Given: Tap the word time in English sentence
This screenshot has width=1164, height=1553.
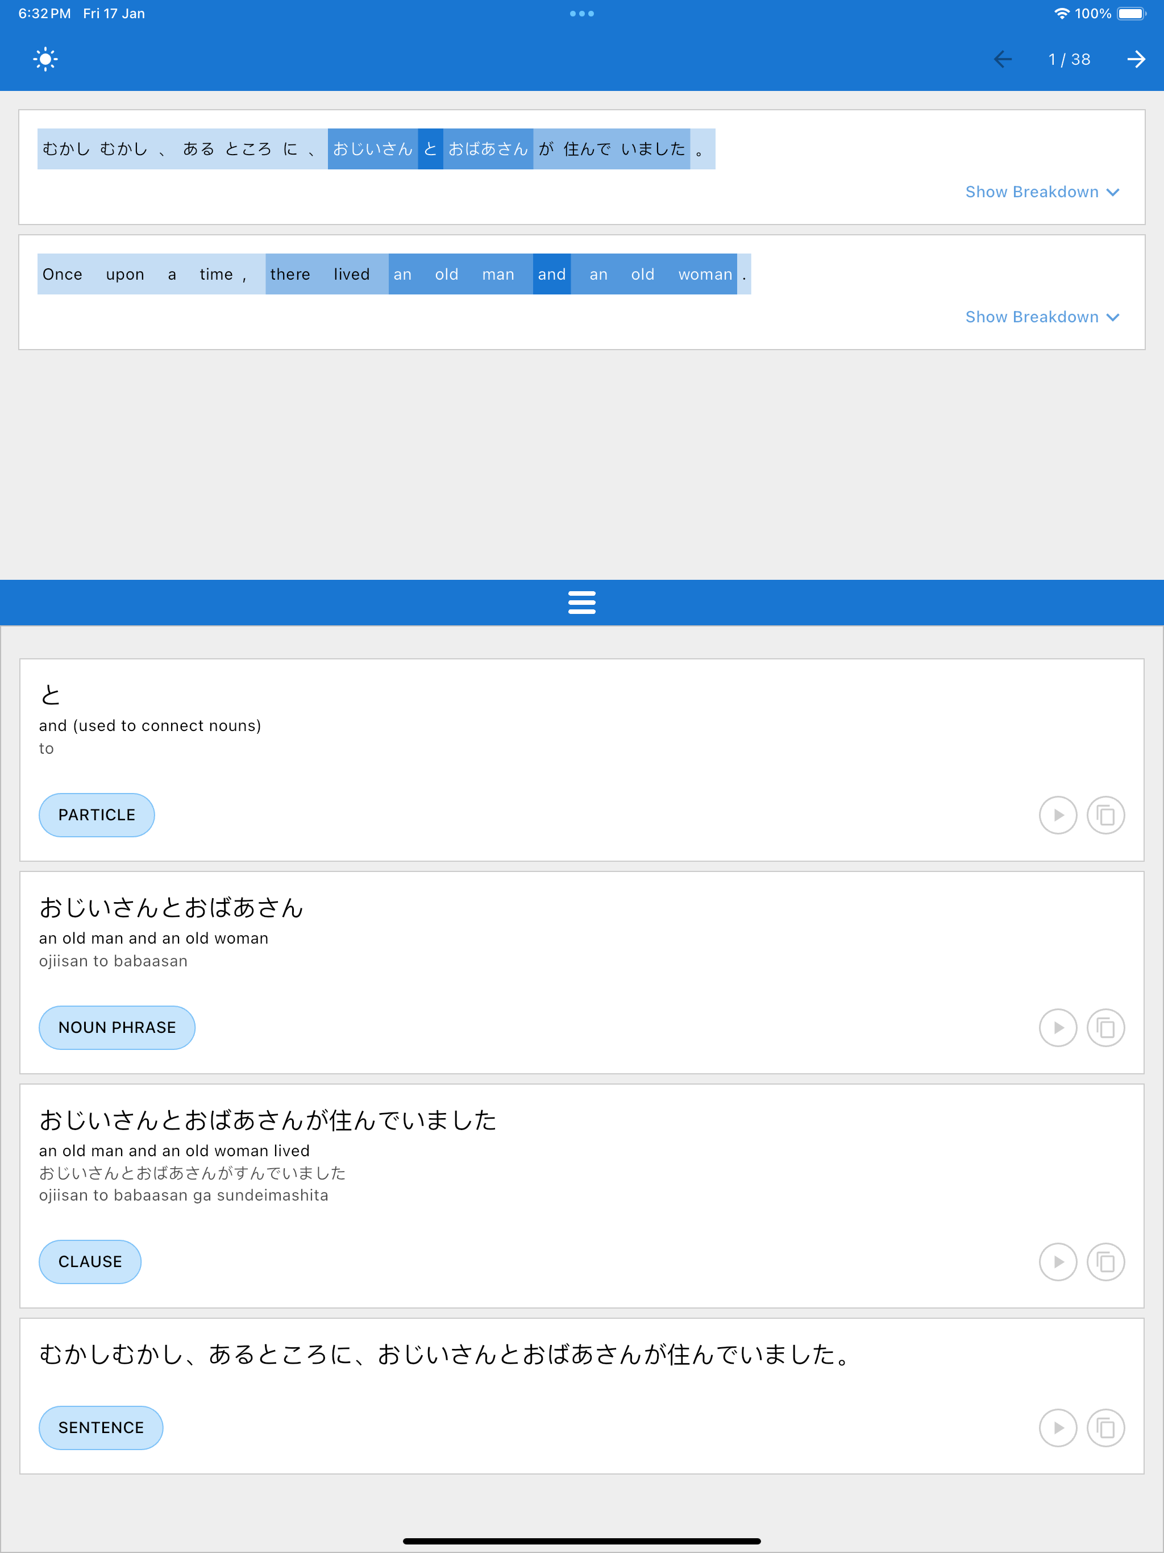Looking at the screenshot, I should pyautogui.click(x=216, y=274).
